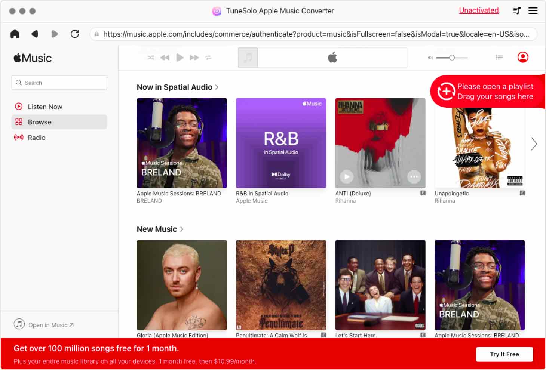Play the current track
This screenshot has height=370, width=546.
[180, 58]
